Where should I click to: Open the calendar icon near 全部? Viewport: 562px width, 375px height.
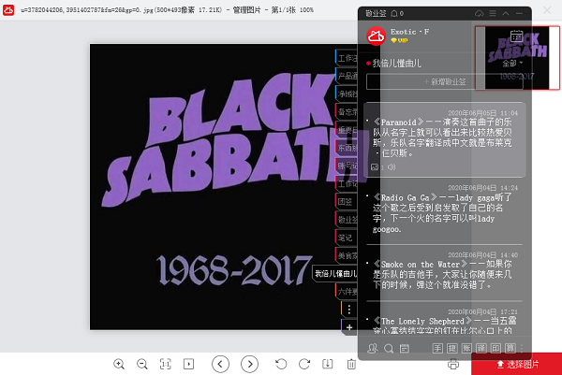(516, 36)
